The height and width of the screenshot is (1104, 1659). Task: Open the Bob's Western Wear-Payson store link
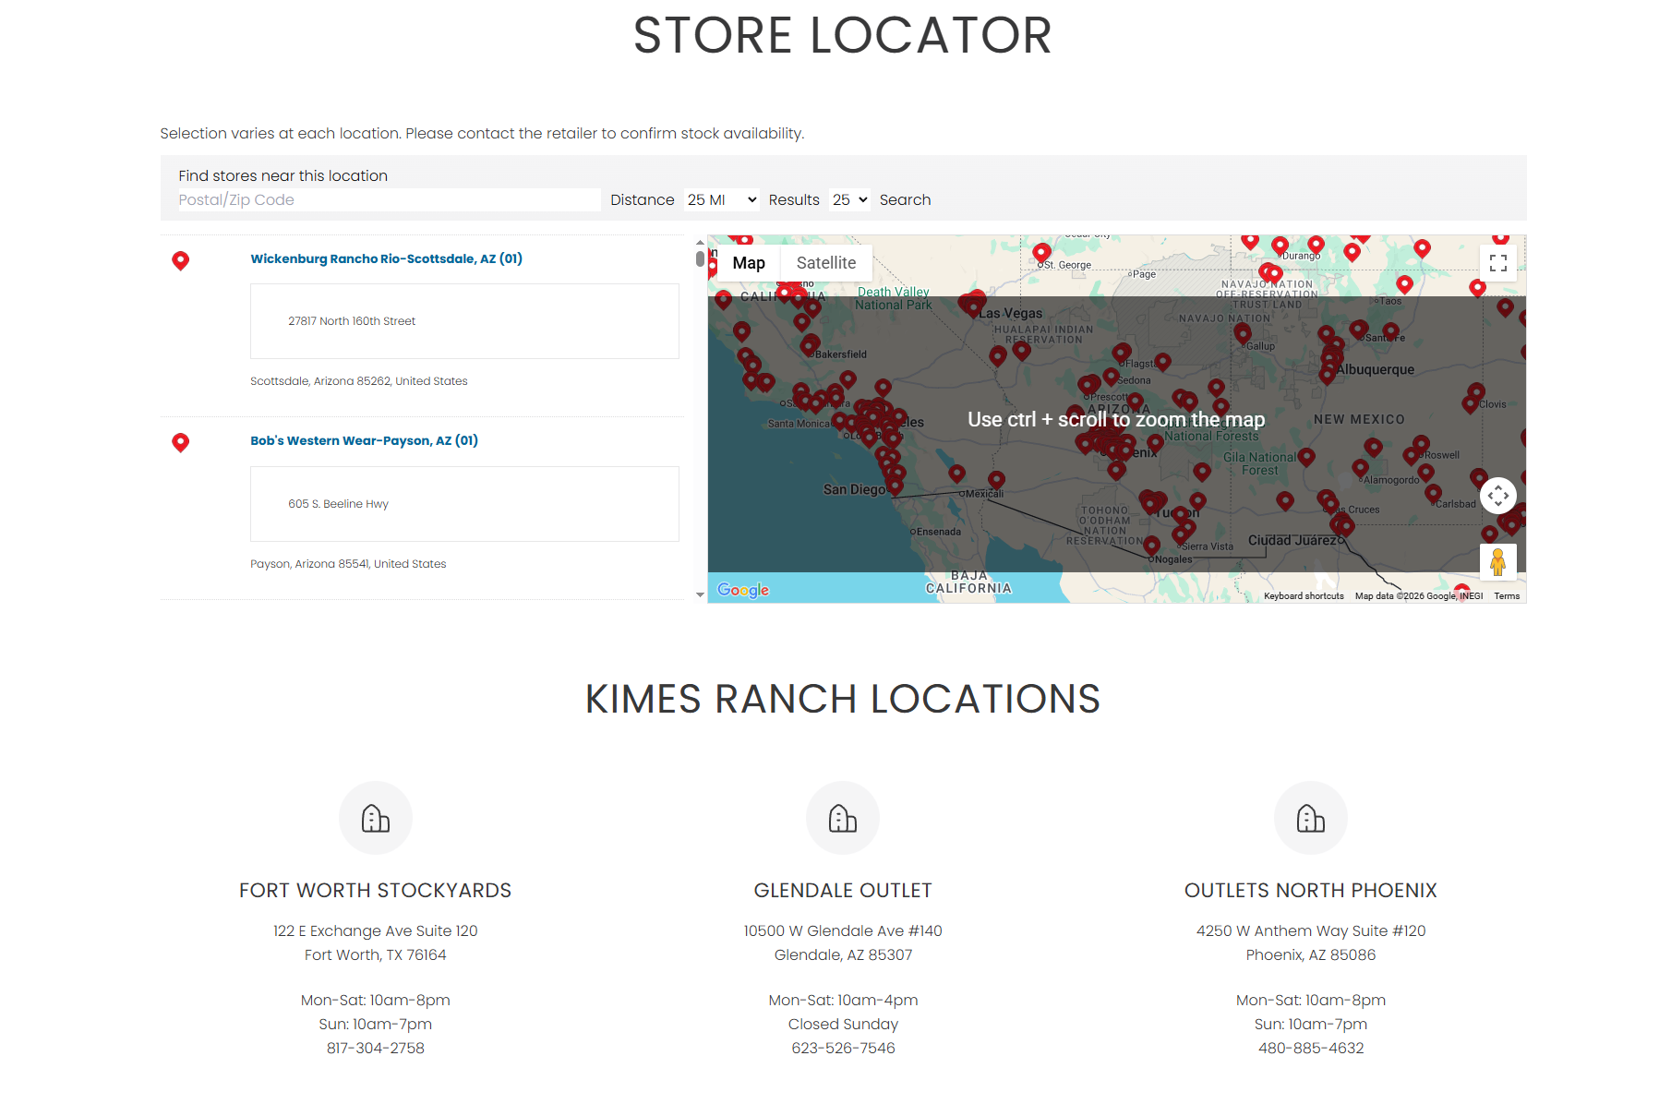(364, 440)
